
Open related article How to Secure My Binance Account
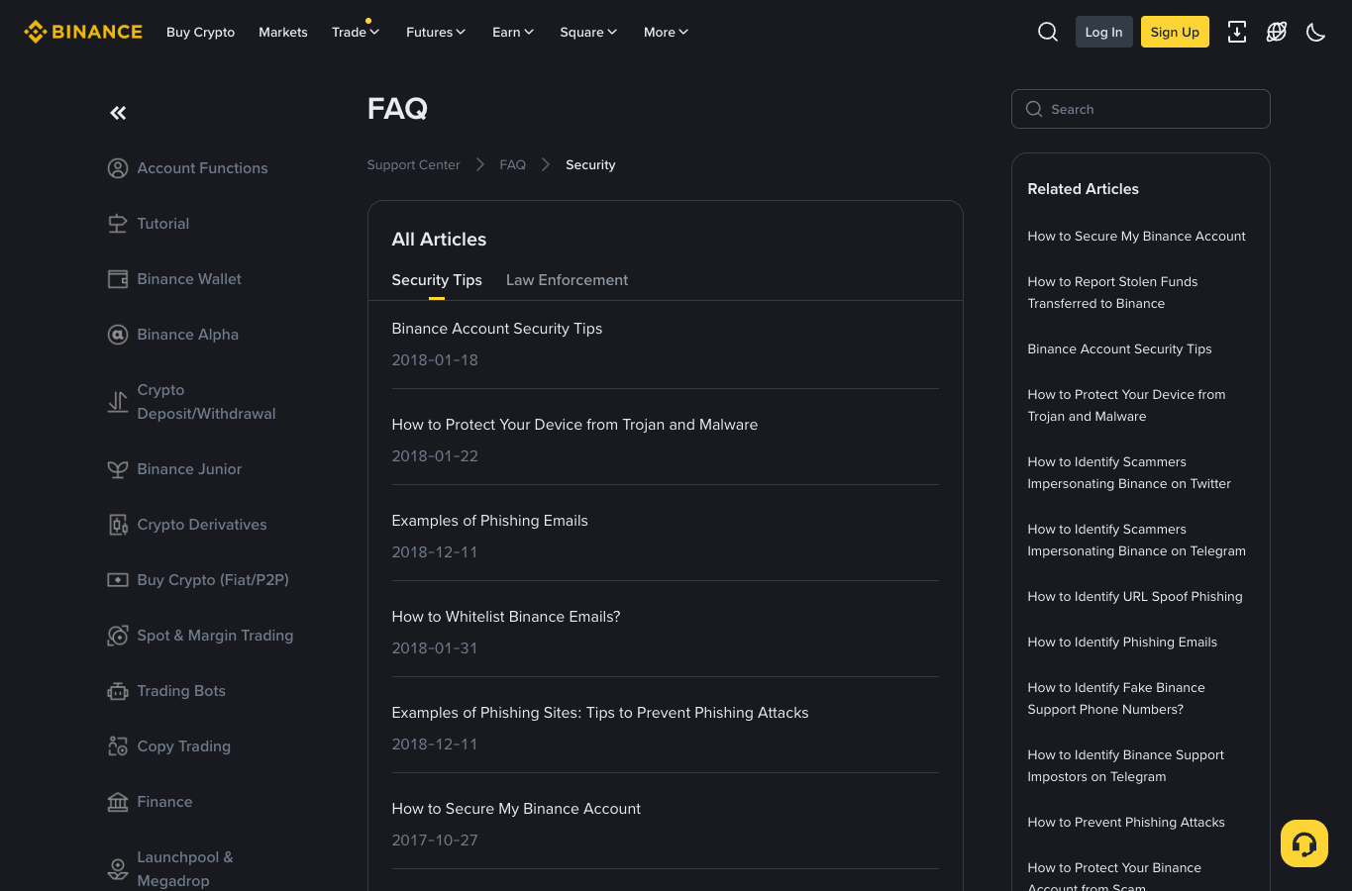click(1136, 237)
